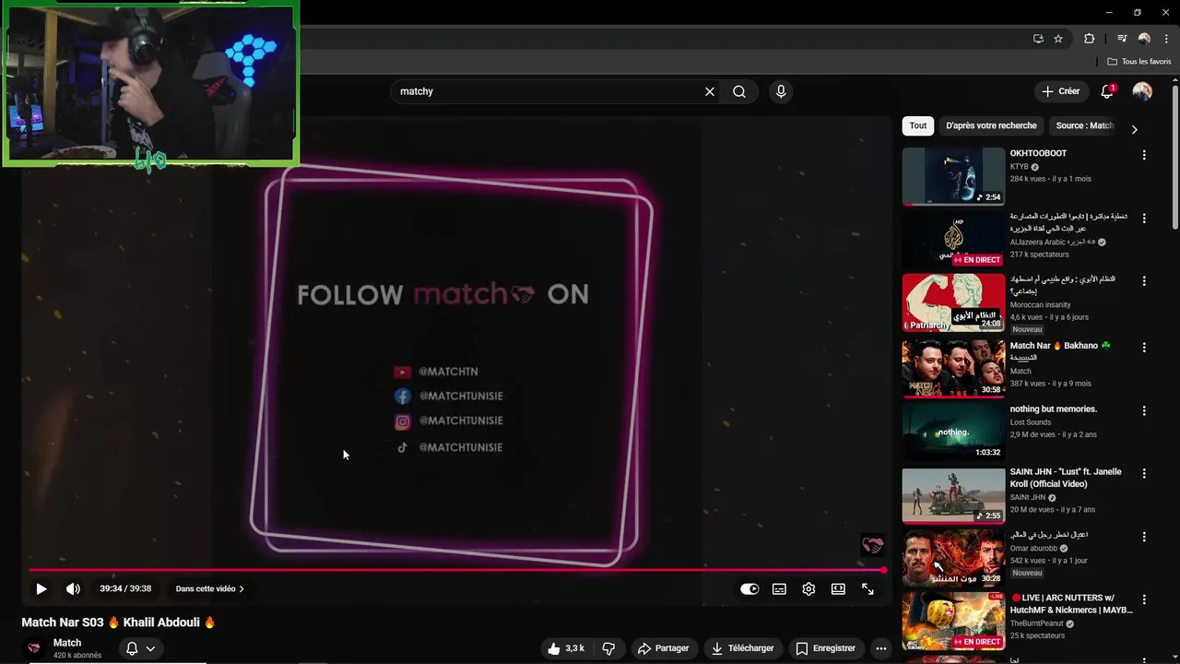Open the YouTube account avatar menu
This screenshot has height=664, width=1180.
1142,91
